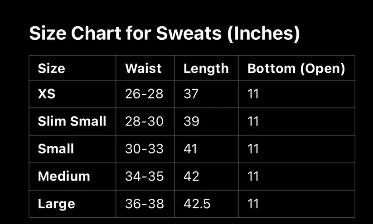This screenshot has height=224, width=373.
Task: Select the Small size row label
Action: [x=56, y=149]
